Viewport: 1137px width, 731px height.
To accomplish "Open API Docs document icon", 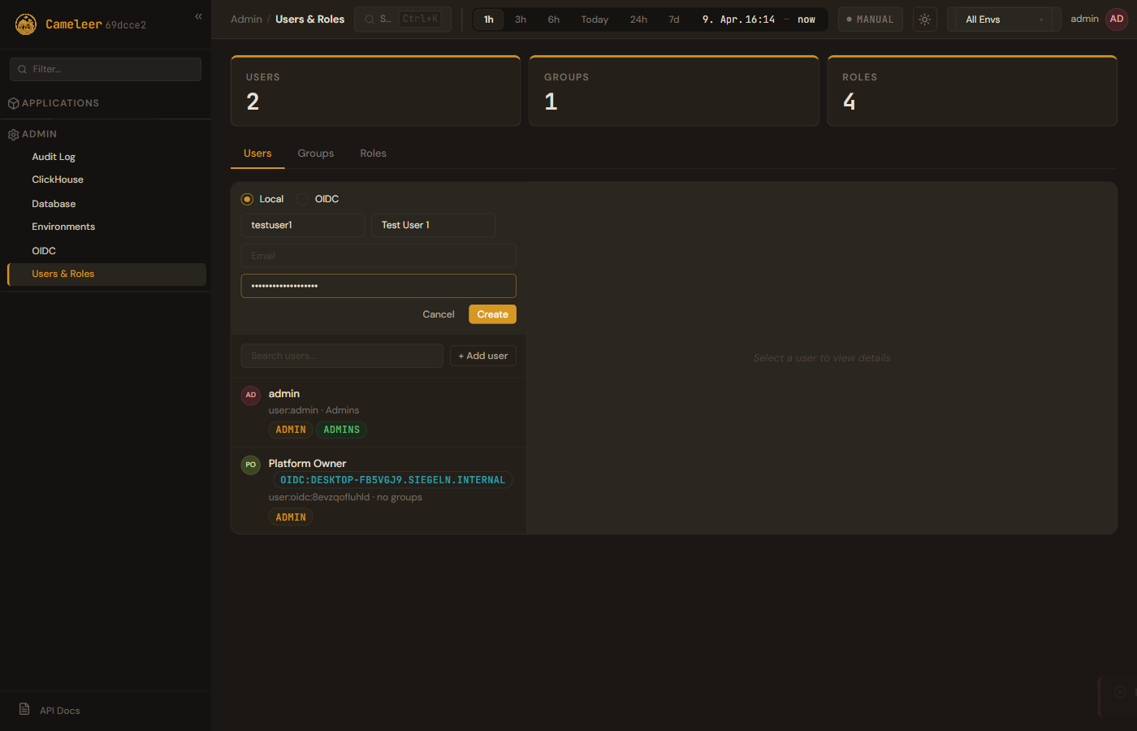I will (24, 709).
